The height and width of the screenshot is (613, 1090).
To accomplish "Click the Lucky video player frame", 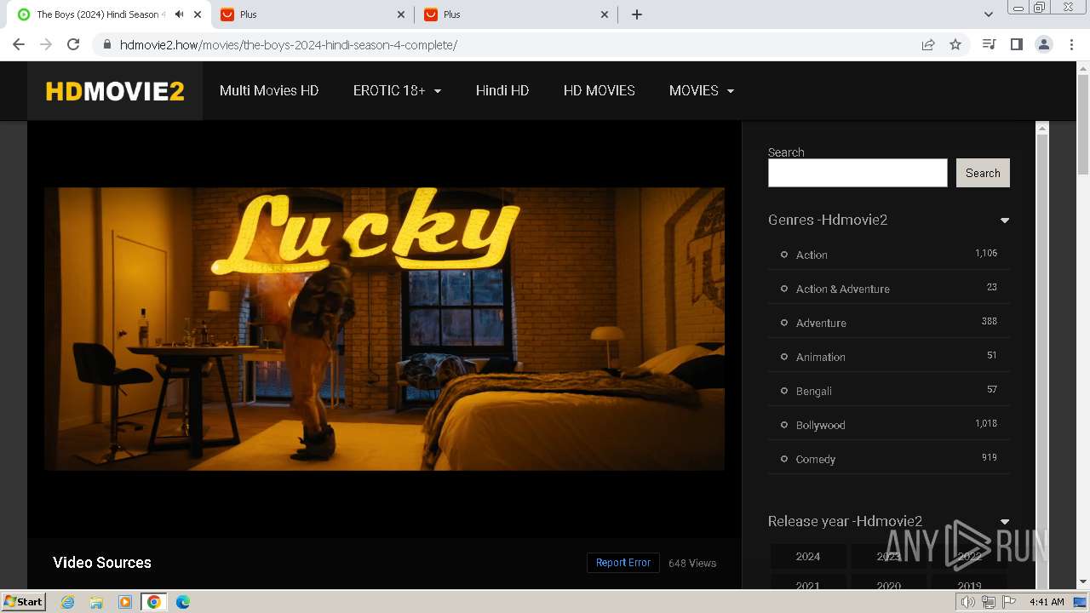I will point(384,329).
